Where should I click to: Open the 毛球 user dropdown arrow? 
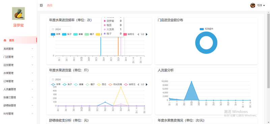264,5
